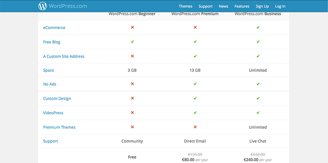
Task: Click the Custom Design check under Business
Action: pos(258,98)
